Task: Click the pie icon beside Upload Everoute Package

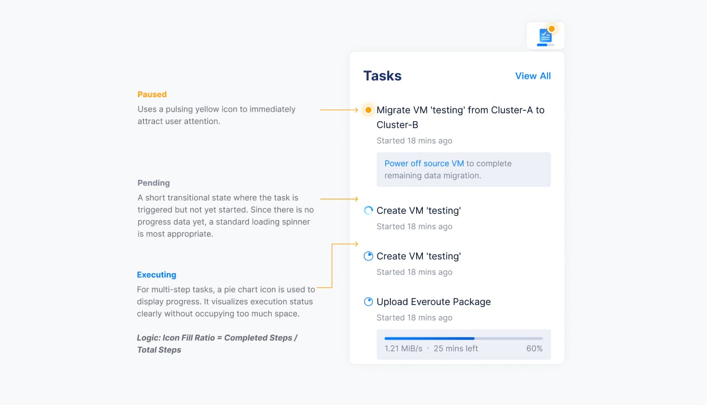Action: 368,302
